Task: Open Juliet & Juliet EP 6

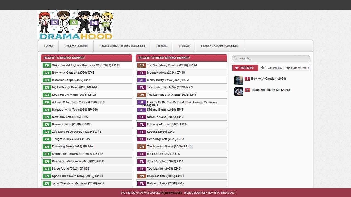Action: coord(165,161)
